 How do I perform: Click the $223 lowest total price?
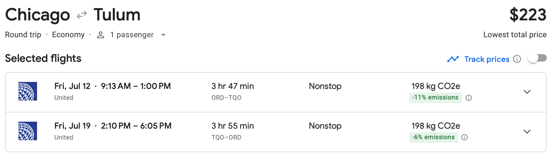tap(527, 15)
